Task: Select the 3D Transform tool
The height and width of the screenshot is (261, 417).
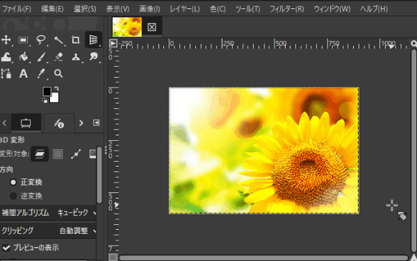Action: click(93, 40)
